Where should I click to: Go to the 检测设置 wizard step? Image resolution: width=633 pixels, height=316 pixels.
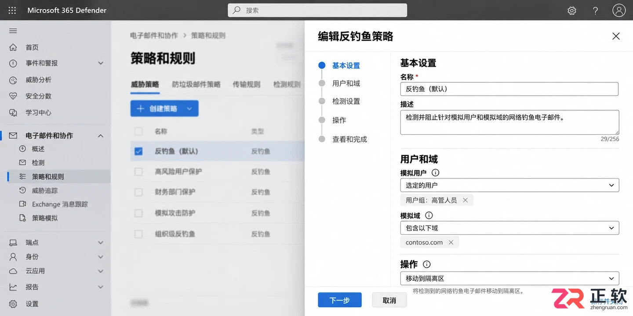[346, 101]
